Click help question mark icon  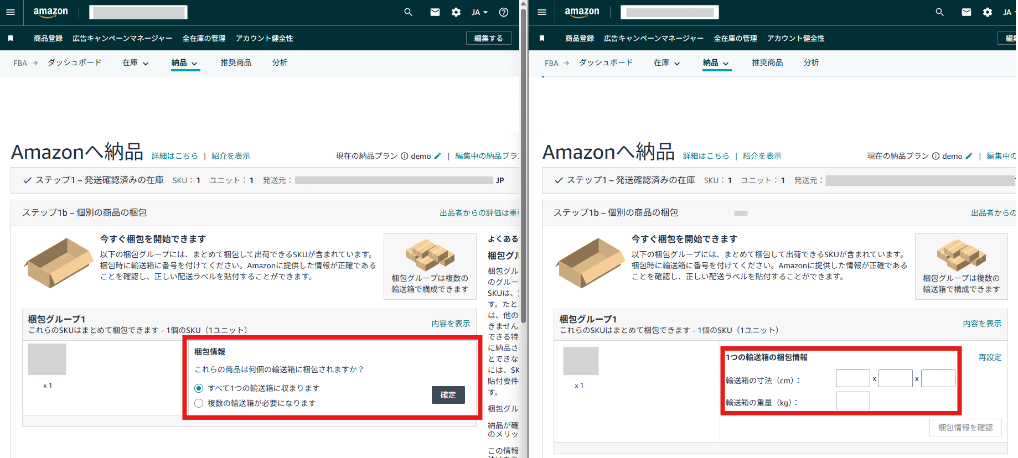coord(503,12)
